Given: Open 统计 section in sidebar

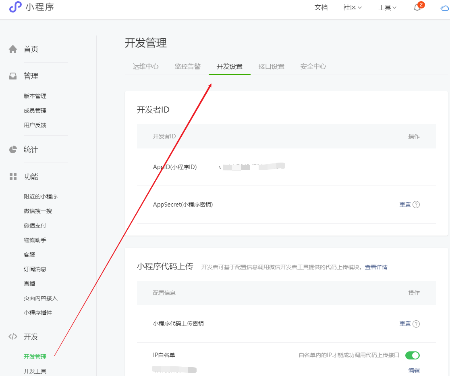Looking at the screenshot, I should (x=31, y=150).
